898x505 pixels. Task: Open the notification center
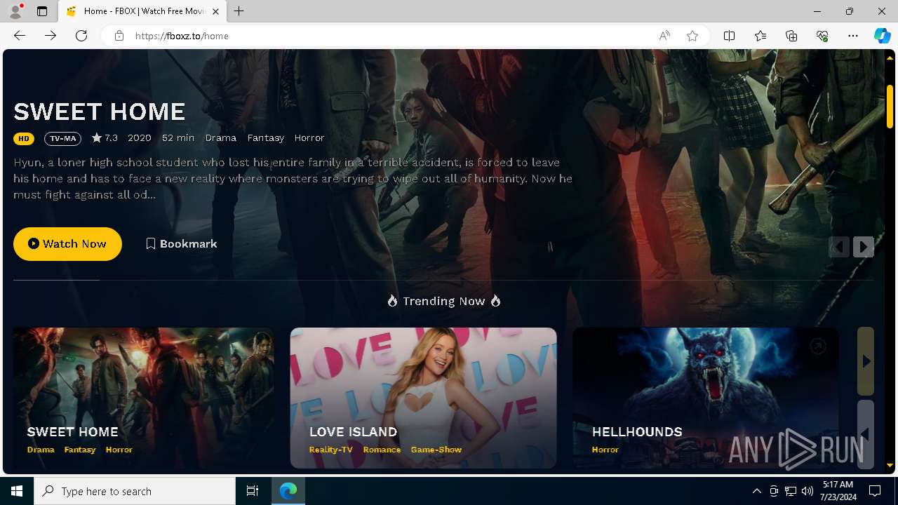876,491
